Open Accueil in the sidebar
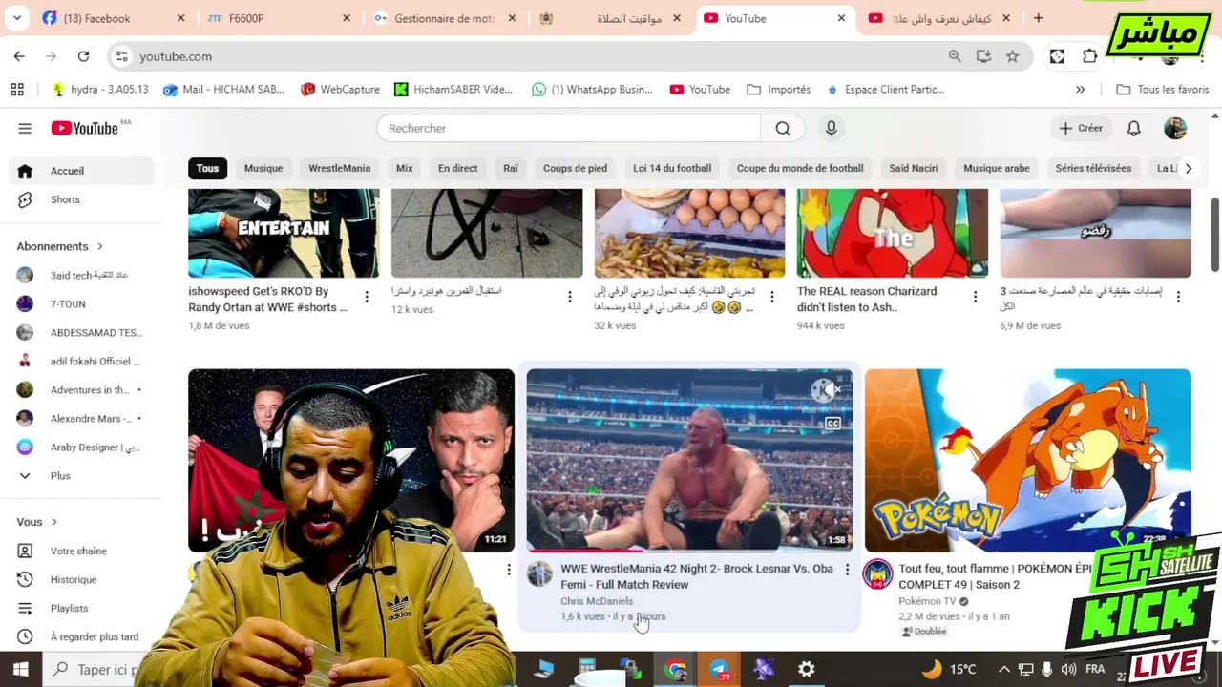The height and width of the screenshot is (687, 1222). (81, 171)
